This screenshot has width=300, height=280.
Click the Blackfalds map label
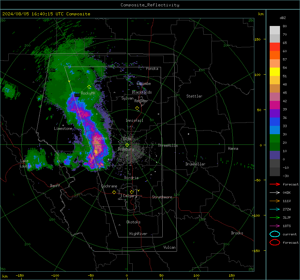pos(142,92)
